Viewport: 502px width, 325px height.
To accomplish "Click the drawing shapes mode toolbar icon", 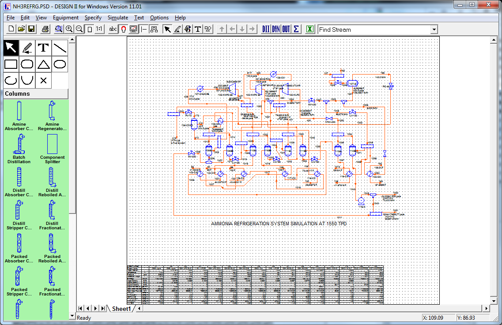I will coord(208,29).
